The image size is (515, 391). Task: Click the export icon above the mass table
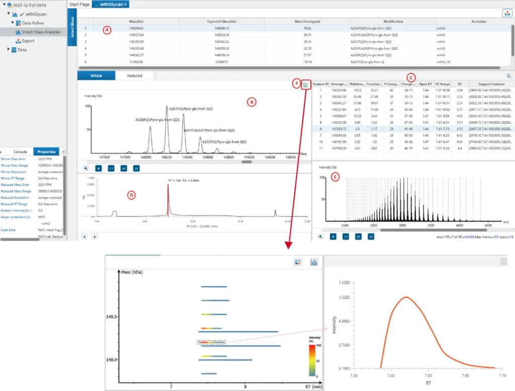pyautogui.click(x=507, y=13)
